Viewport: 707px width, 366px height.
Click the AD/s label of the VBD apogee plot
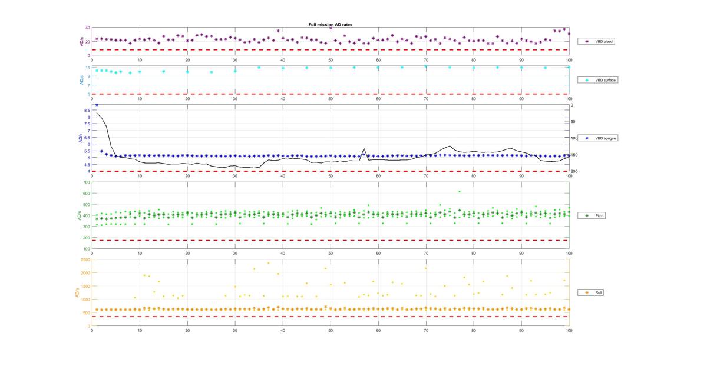[81, 138]
